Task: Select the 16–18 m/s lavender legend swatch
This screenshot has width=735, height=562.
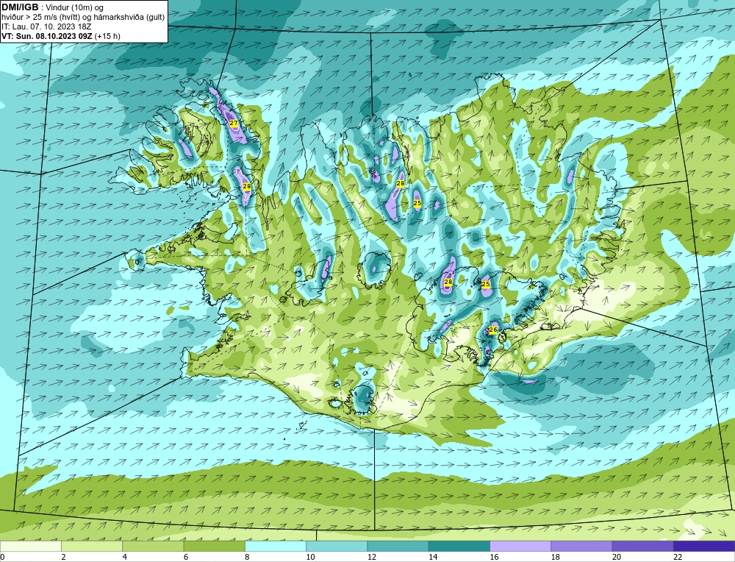Action: pos(520,546)
